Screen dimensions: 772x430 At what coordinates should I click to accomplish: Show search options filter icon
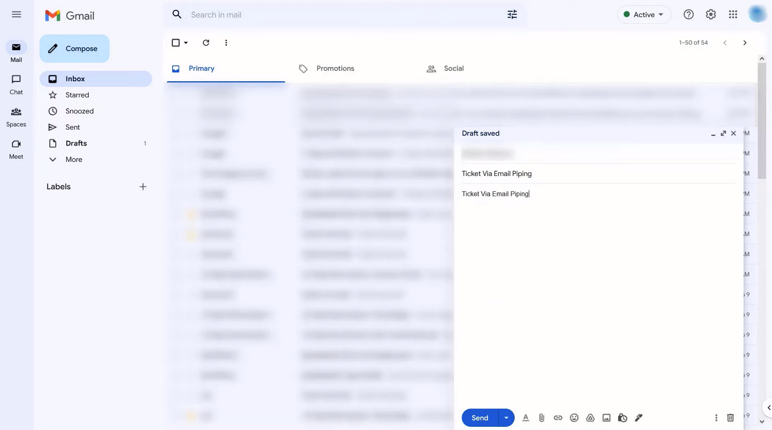512,15
